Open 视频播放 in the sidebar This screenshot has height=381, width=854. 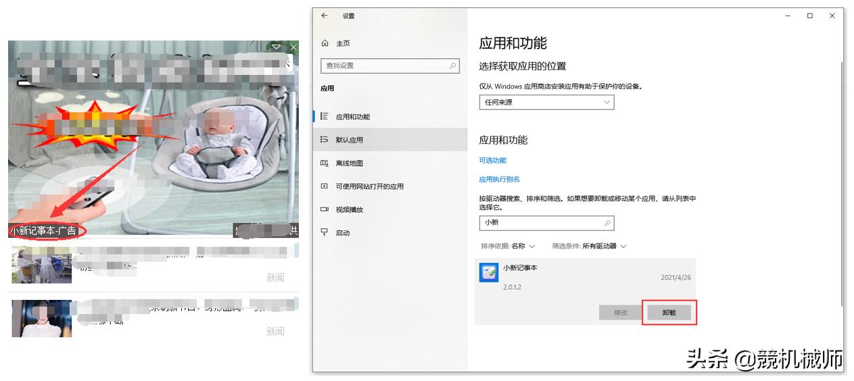tap(390, 209)
